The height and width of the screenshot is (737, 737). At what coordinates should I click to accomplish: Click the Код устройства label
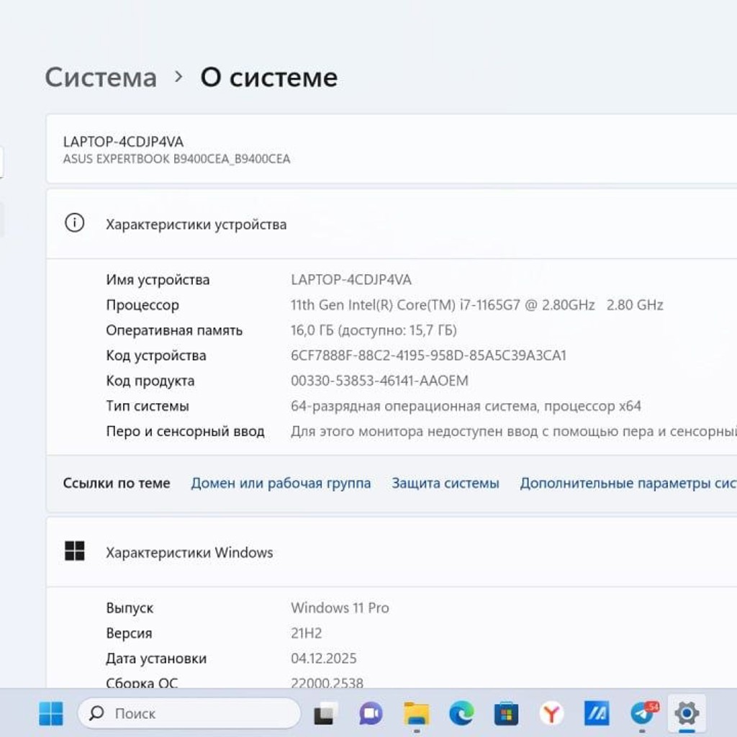[x=156, y=356]
